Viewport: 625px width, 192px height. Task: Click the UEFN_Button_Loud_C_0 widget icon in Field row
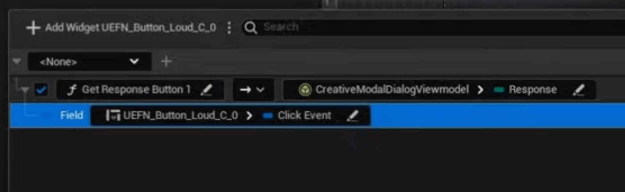(x=112, y=116)
